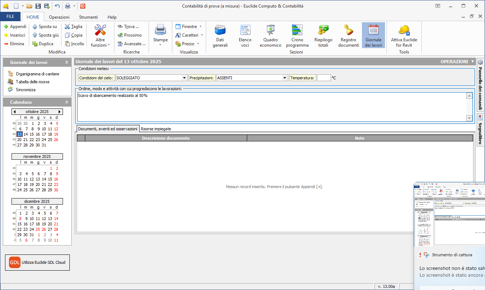Switch to the Risorse impiegate tab
This screenshot has height=290, width=485.
[x=156, y=128]
